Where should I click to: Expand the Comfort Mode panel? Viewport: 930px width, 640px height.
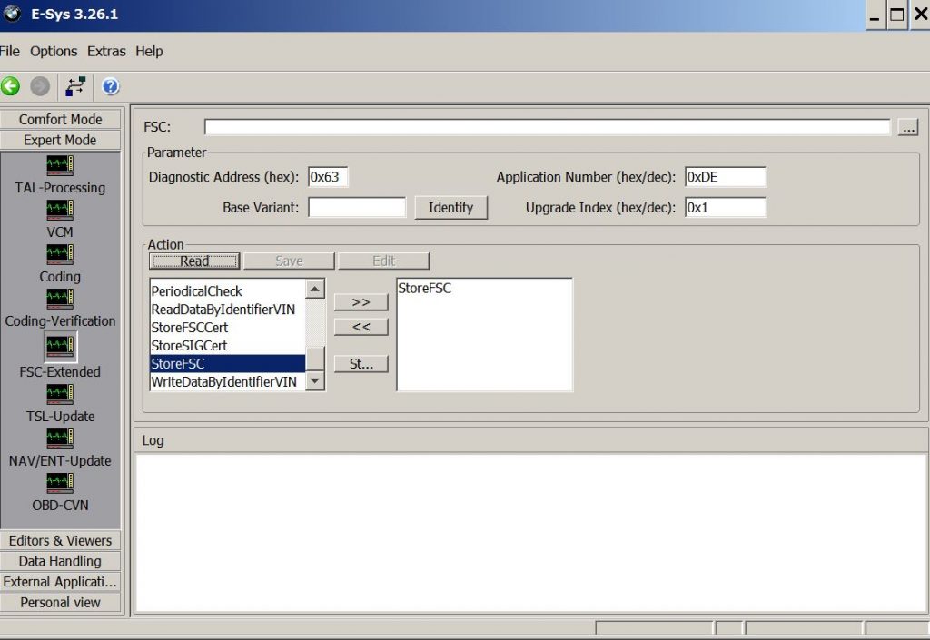(61, 119)
